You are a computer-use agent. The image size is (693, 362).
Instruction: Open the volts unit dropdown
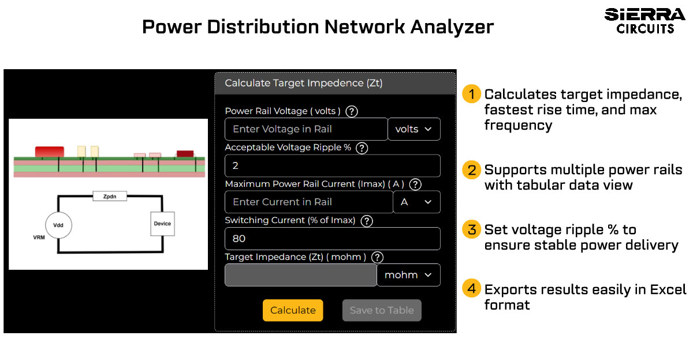click(x=414, y=129)
